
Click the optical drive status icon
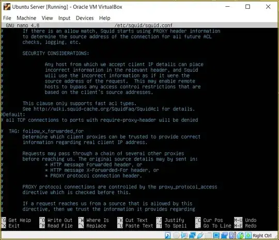(x=176, y=235)
